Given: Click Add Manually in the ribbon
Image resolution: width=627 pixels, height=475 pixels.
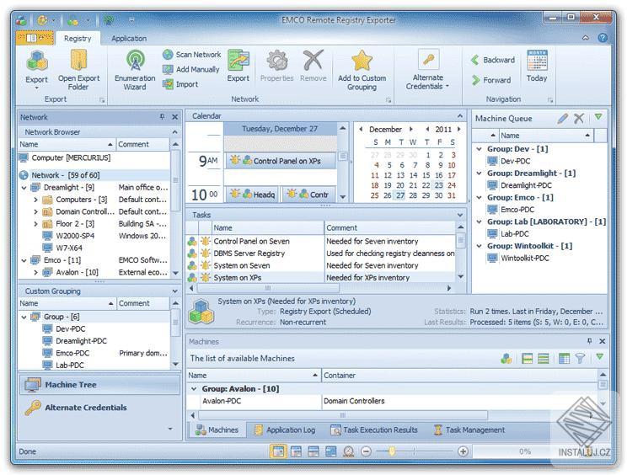Looking at the screenshot, I should tap(191, 70).
